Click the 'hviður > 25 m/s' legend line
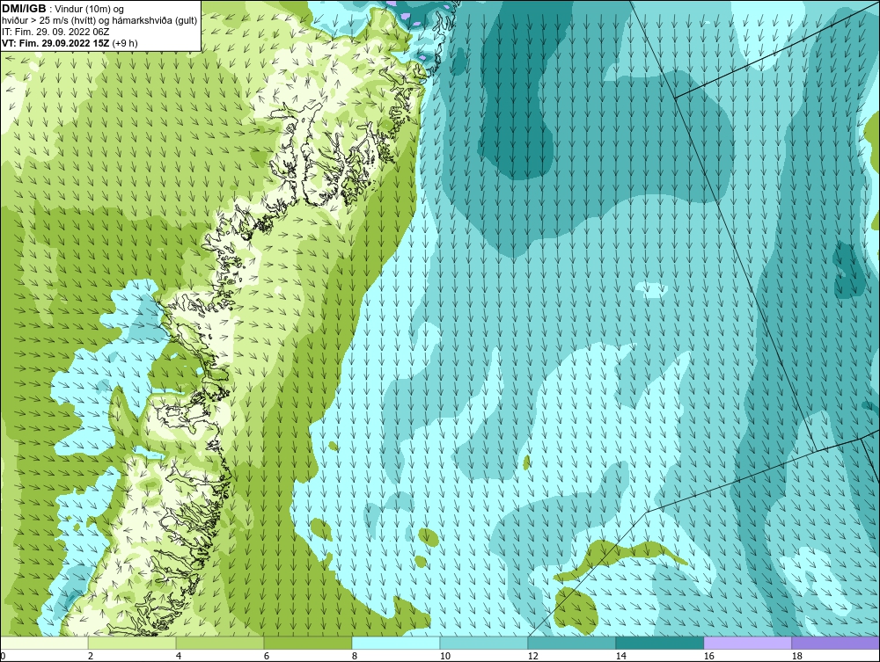This screenshot has width=880, height=662. (99, 21)
